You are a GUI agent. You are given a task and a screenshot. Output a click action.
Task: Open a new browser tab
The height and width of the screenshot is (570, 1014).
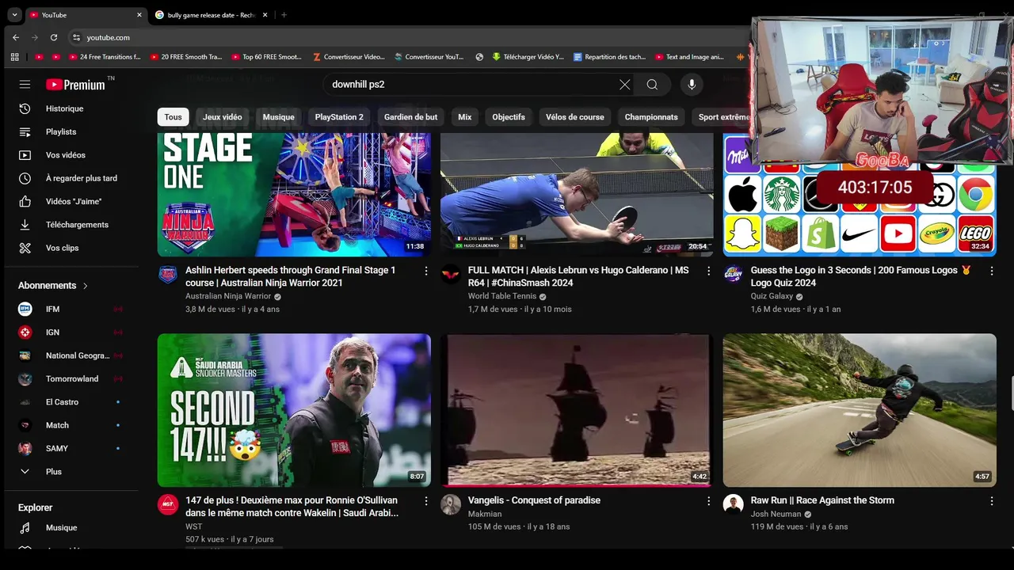tap(284, 15)
